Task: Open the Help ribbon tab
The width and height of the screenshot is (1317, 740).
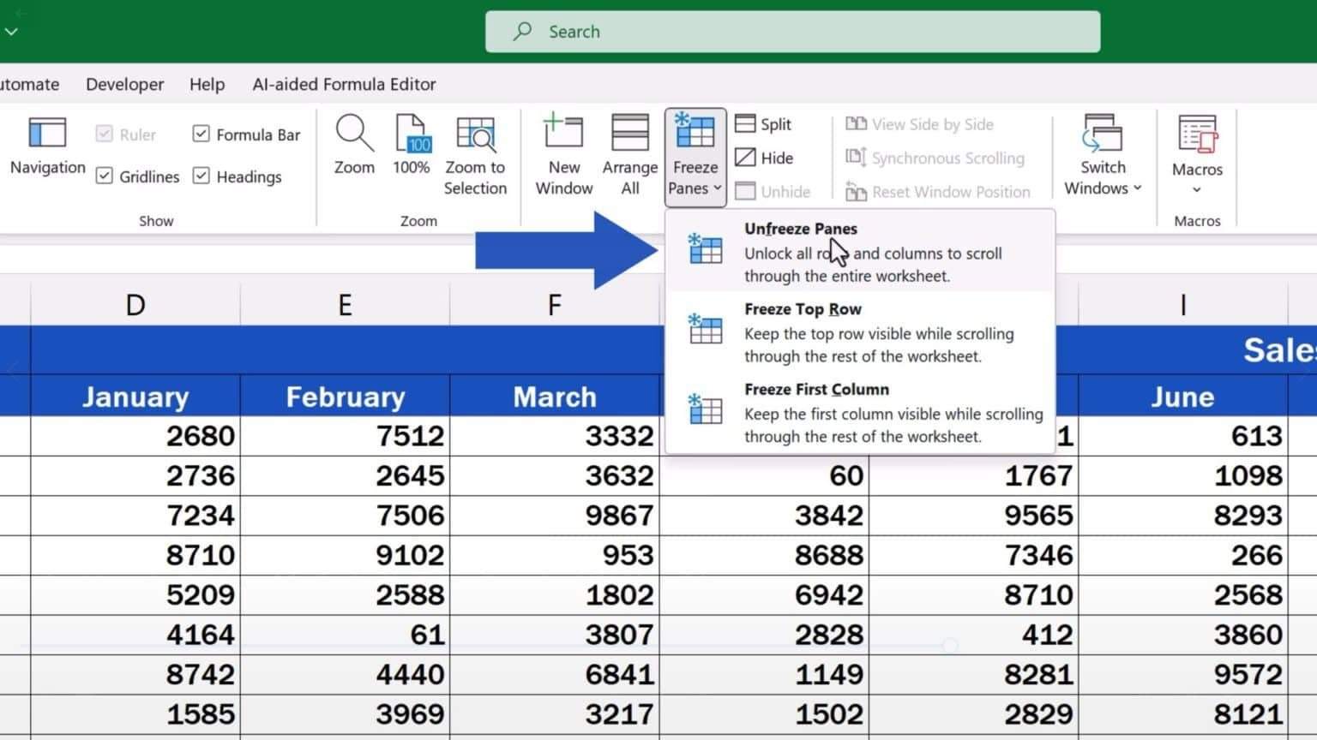Action: 207,84
